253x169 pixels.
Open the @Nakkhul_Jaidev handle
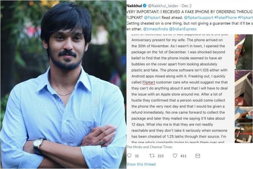click(163, 6)
